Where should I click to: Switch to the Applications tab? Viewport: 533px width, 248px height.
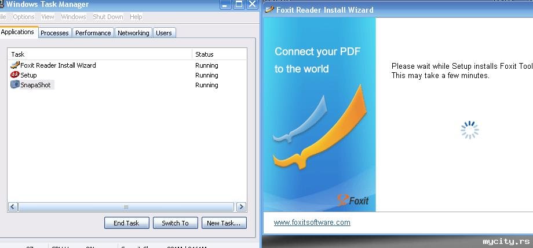pyautogui.click(x=19, y=32)
